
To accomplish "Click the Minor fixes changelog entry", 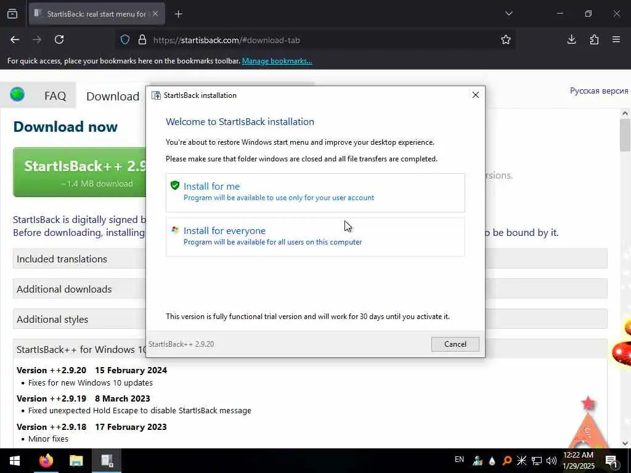I will [x=48, y=439].
